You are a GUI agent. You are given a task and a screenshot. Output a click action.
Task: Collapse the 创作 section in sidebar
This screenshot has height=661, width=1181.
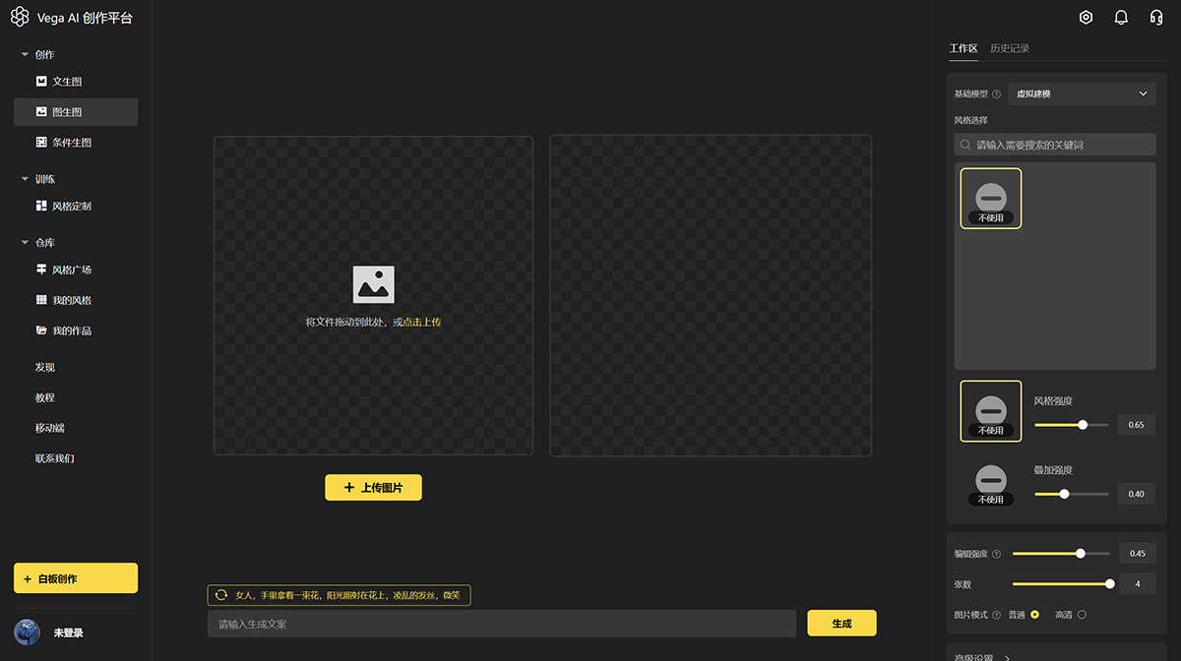pos(26,55)
